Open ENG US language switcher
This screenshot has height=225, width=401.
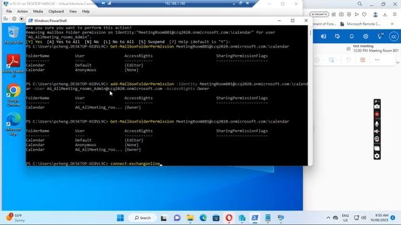pos(345,218)
